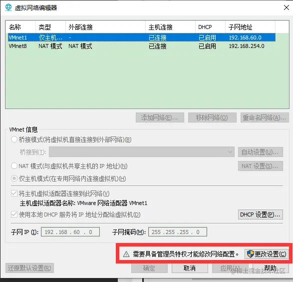The width and height of the screenshot is (293, 282).
Task: Click the 应用(A) button
Action: 230,268
